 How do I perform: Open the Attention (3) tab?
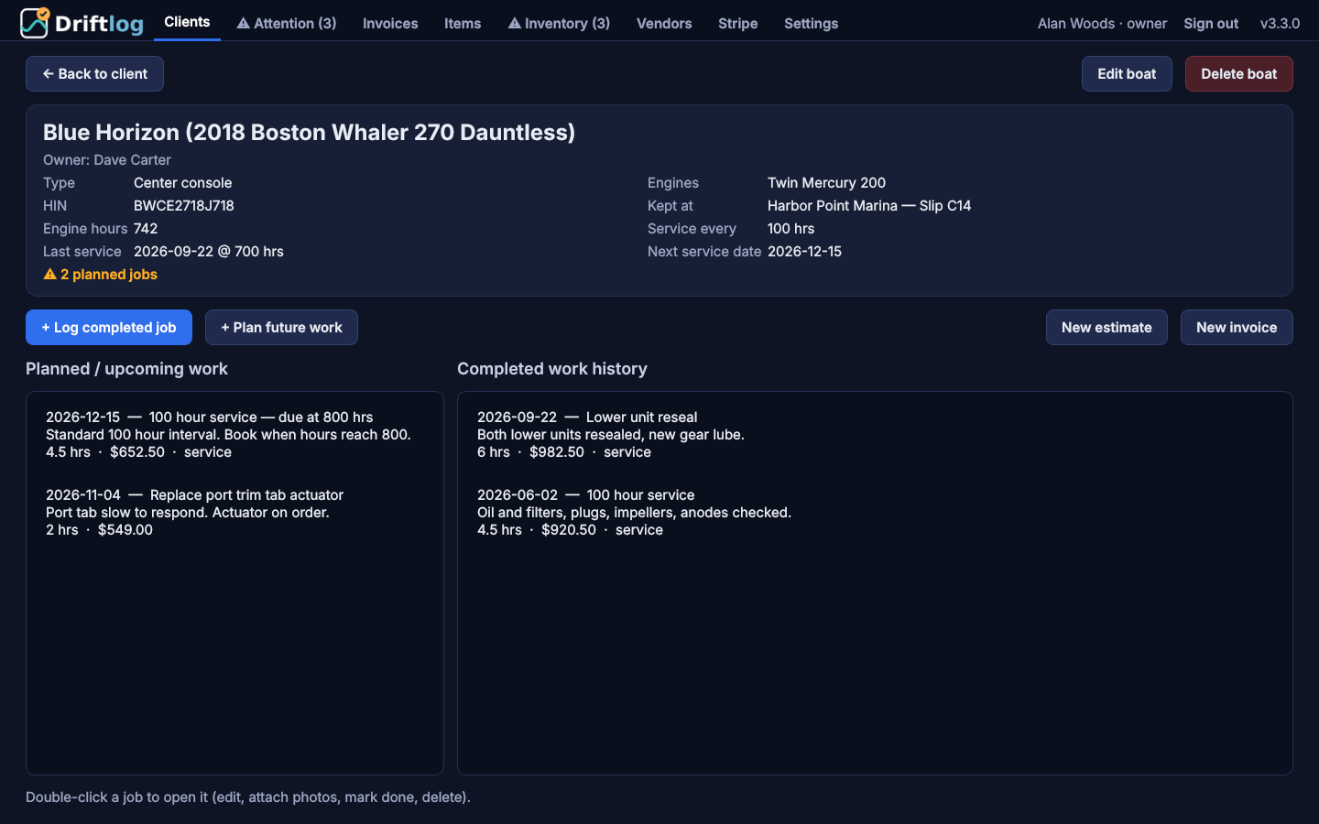click(x=287, y=23)
